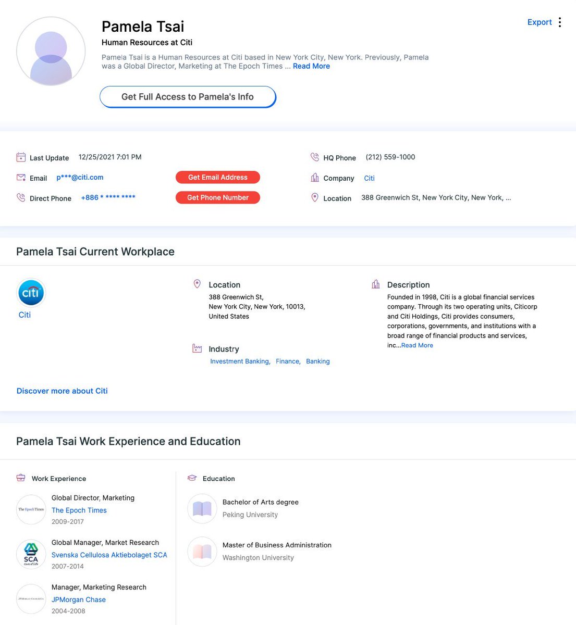Click Global Director, Marketing job title
This screenshot has height=625, width=576.
pyautogui.click(x=93, y=498)
